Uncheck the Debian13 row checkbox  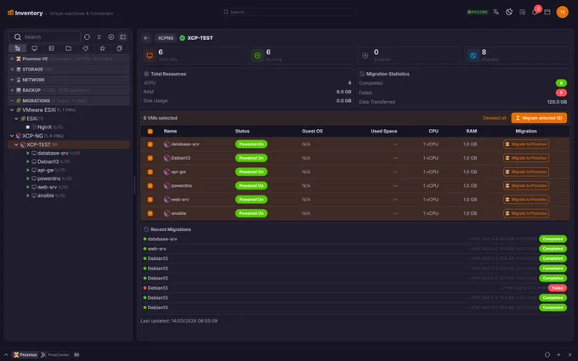(150, 158)
